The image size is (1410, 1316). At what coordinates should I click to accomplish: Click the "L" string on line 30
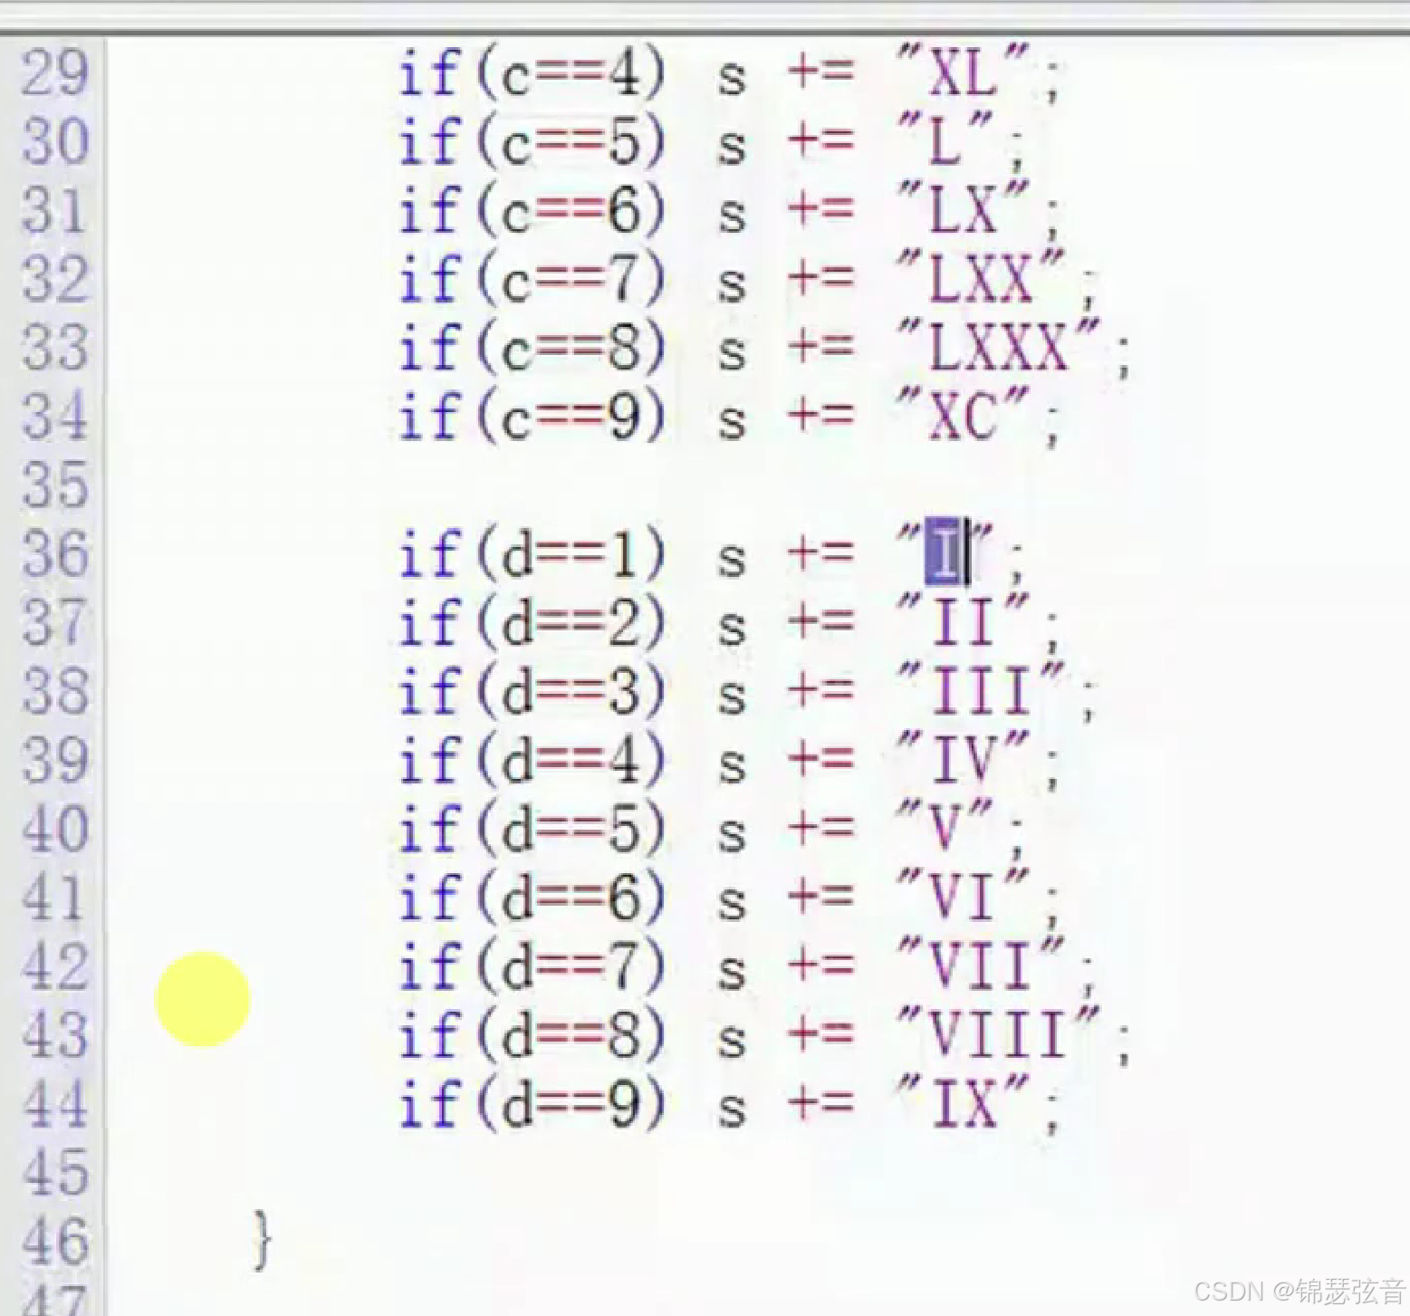(x=945, y=141)
